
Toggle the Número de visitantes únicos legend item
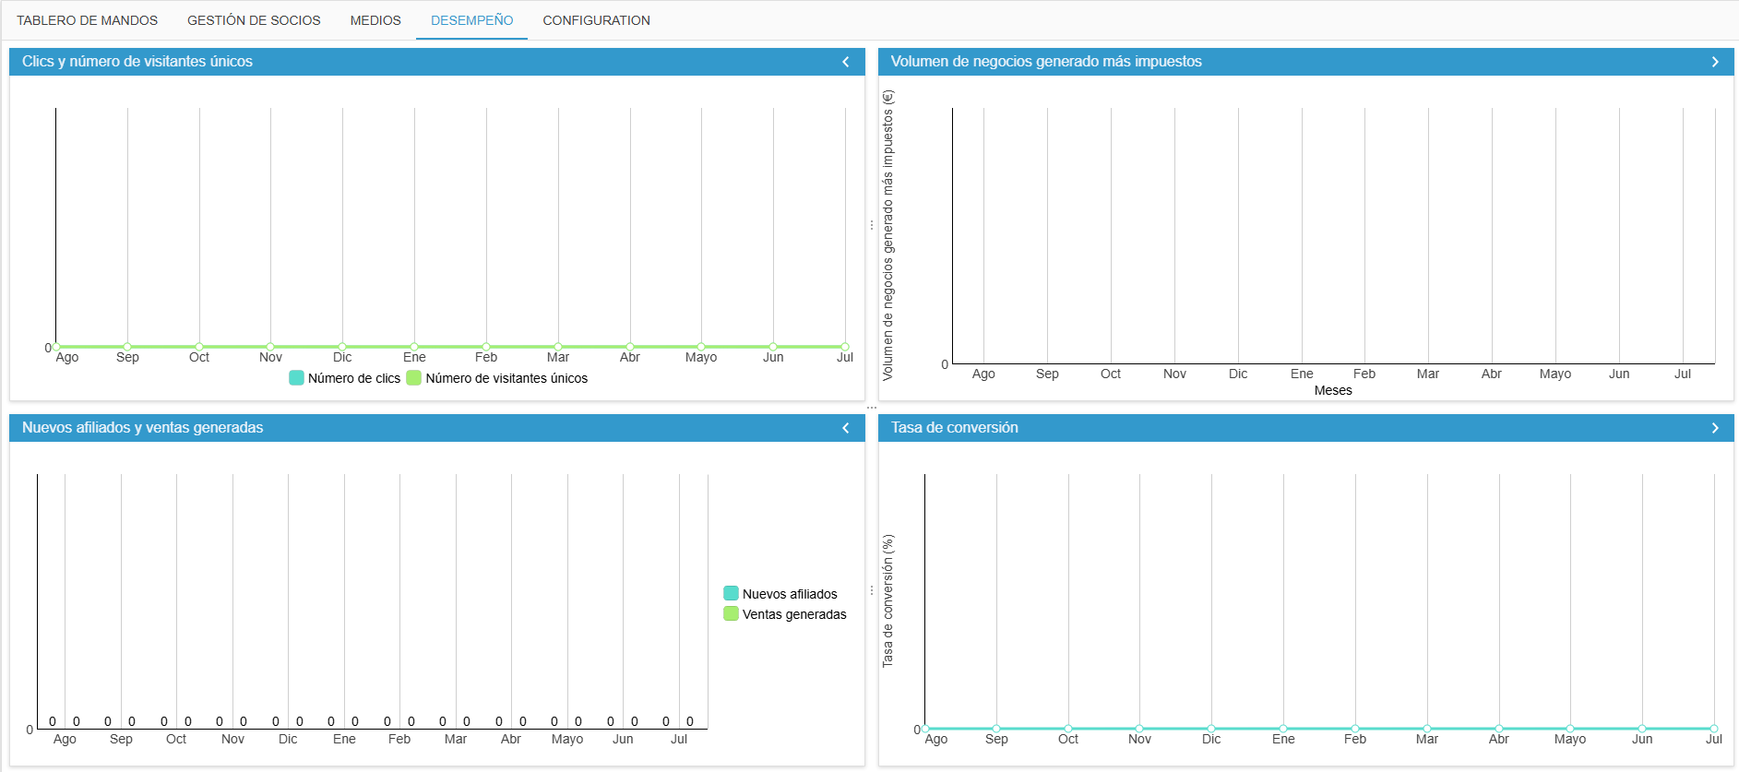click(497, 378)
